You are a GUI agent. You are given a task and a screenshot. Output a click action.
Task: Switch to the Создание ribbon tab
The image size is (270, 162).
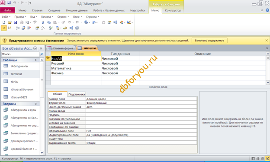coord(54,10)
